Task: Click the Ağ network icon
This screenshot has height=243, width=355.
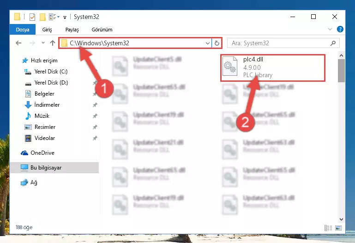Action: pyautogui.click(x=24, y=182)
